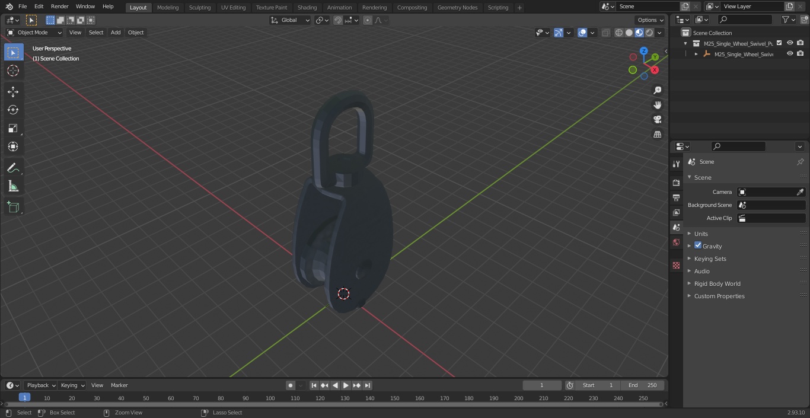Open the Texture properties tab
Viewport: 810px width, 418px height.
676,265
